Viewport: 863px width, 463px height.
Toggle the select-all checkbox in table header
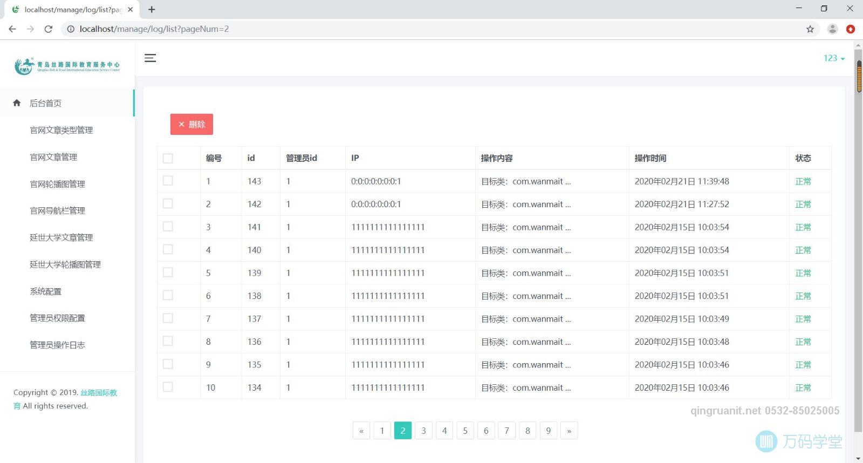click(168, 158)
